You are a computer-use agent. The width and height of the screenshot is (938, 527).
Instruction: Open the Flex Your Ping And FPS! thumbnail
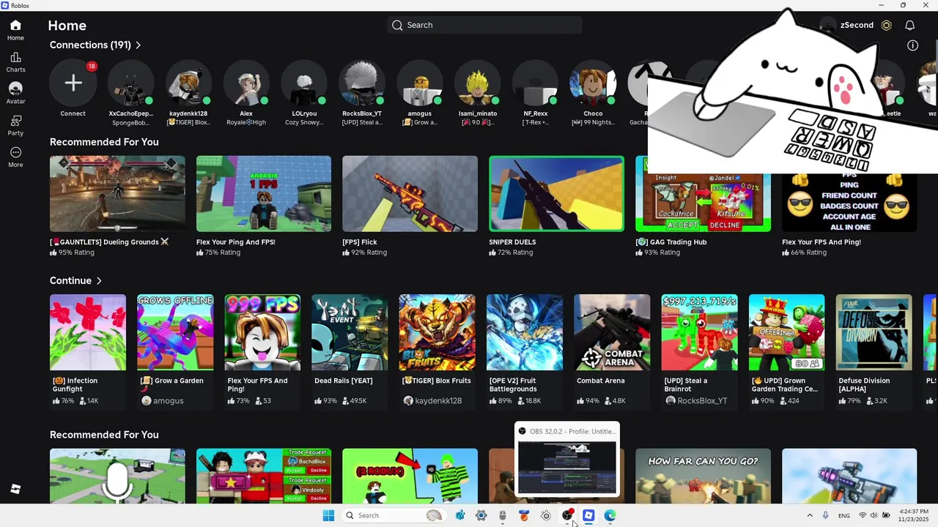(x=264, y=193)
